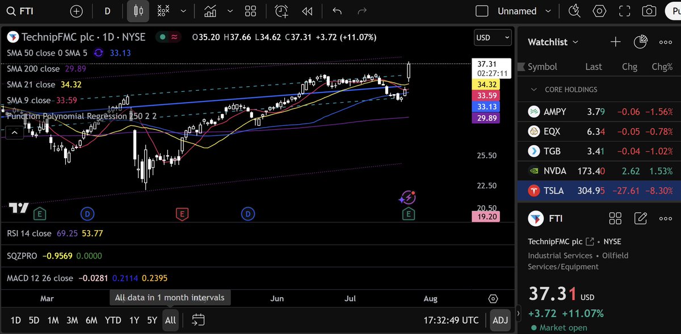Click the SMA 200 close legend
This screenshot has height=334, width=681.
coord(33,69)
